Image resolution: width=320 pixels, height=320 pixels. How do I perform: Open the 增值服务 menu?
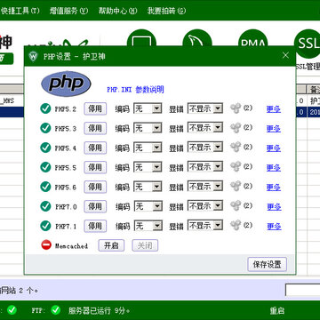[69, 11]
